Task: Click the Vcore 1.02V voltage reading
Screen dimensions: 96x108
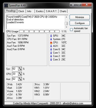Action: (14, 91)
